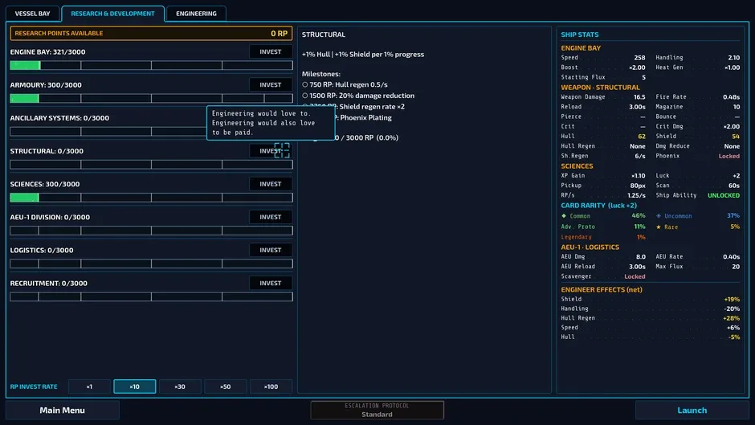Screen dimensions: 755x425
Task: Click Invest button for Structural
Action: (x=271, y=151)
